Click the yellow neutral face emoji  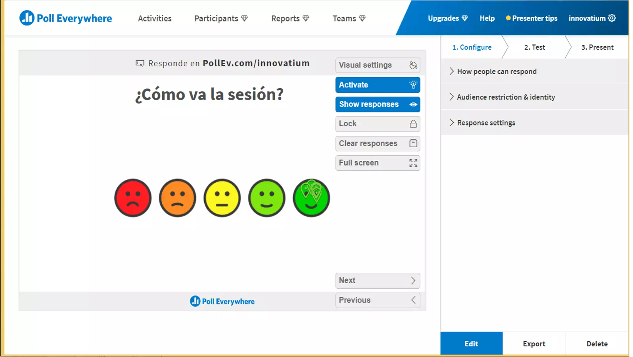222,198
